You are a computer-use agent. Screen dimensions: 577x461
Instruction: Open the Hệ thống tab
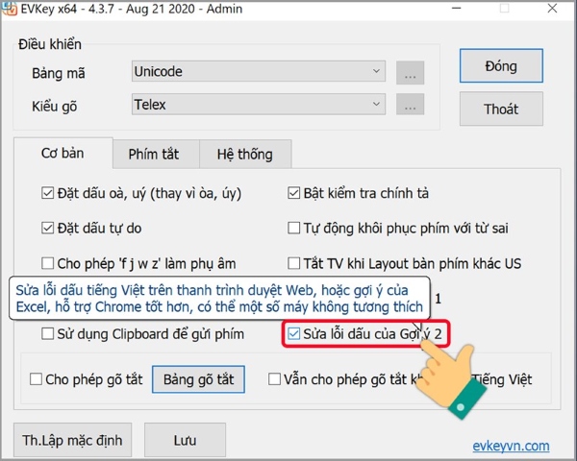pos(244,154)
